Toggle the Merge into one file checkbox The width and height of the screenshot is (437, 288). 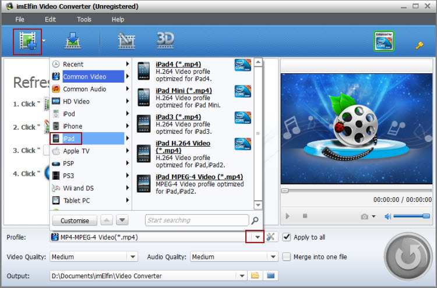[287, 257]
